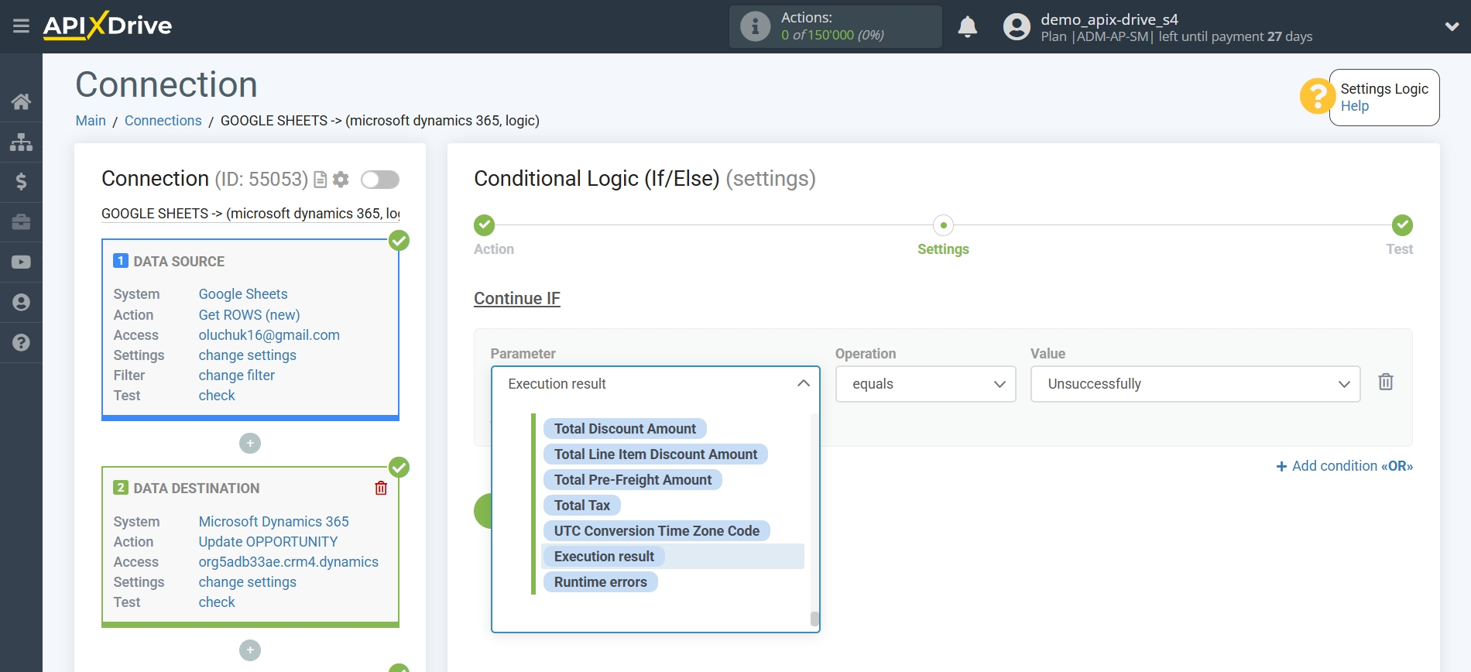1471x672 pixels.
Task: Select Runtime errors option
Action: 600,582
